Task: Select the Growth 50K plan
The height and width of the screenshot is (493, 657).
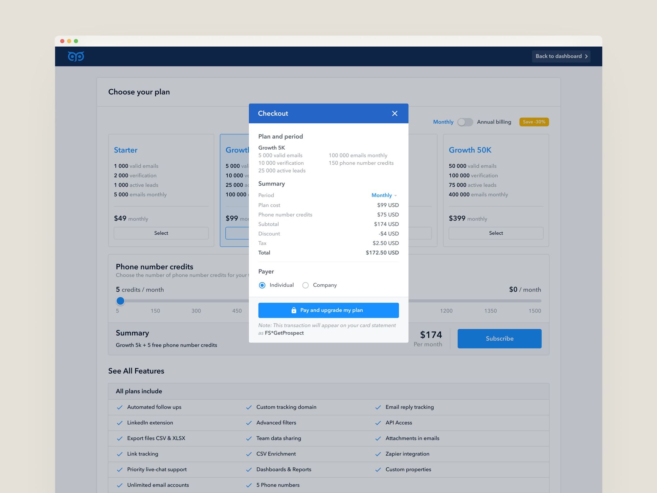Action: pos(496,233)
